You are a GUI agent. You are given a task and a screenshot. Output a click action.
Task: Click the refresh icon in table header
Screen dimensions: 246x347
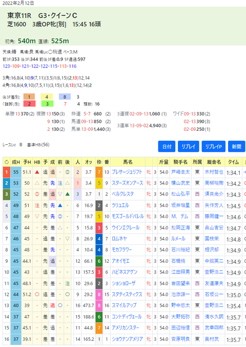pyautogui.click(x=7, y=162)
